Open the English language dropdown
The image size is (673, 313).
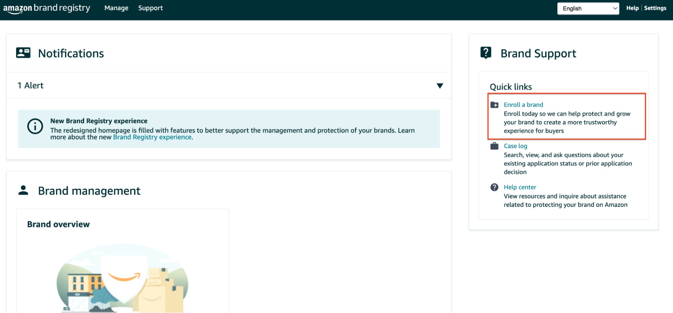point(588,8)
